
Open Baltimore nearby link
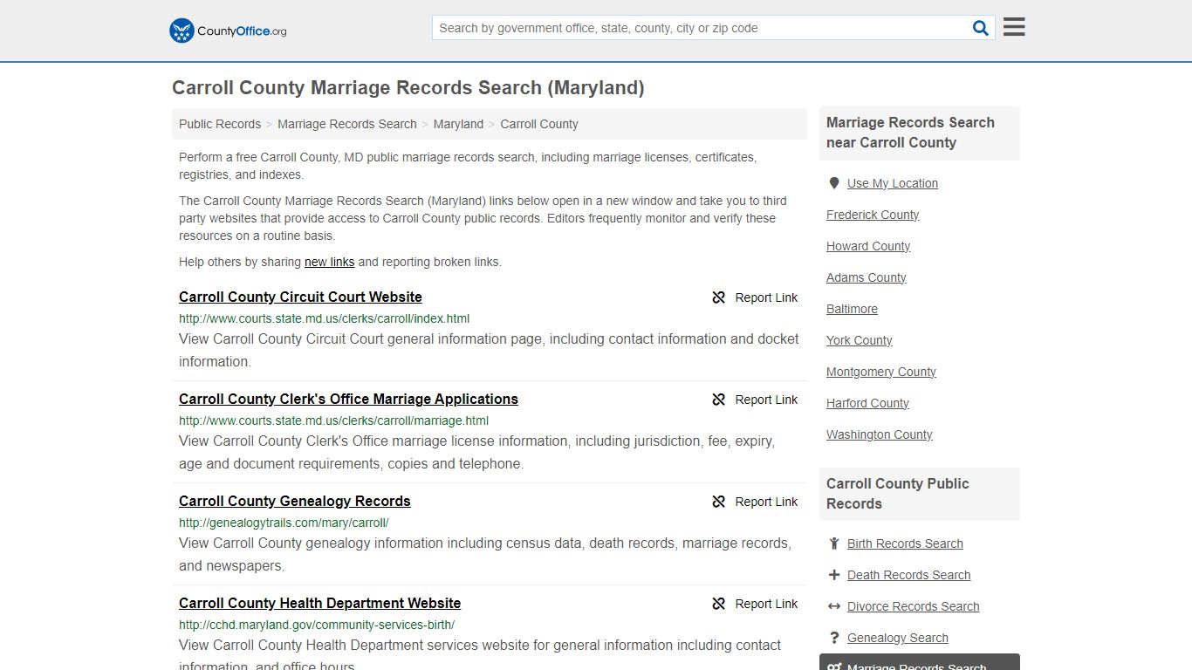point(853,309)
